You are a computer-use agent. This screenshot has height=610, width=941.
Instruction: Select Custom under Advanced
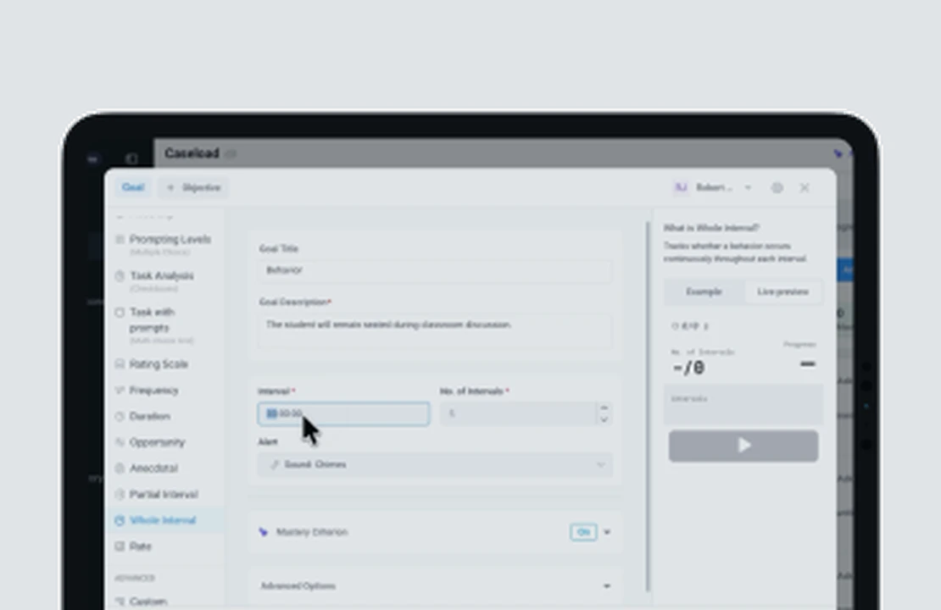tap(164, 601)
